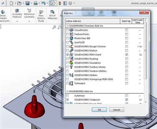Image resolution: width=157 pixels, height=129 pixels.
Task: Select SOLIDWORKS Workgroup PDM 2016 text
Action: [x=93, y=79]
